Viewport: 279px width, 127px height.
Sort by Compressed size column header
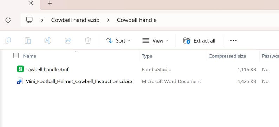227,56
